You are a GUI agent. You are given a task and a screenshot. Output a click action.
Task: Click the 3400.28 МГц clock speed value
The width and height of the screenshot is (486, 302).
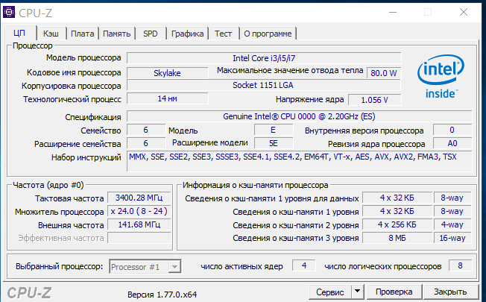pyautogui.click(x=139, y=198)
